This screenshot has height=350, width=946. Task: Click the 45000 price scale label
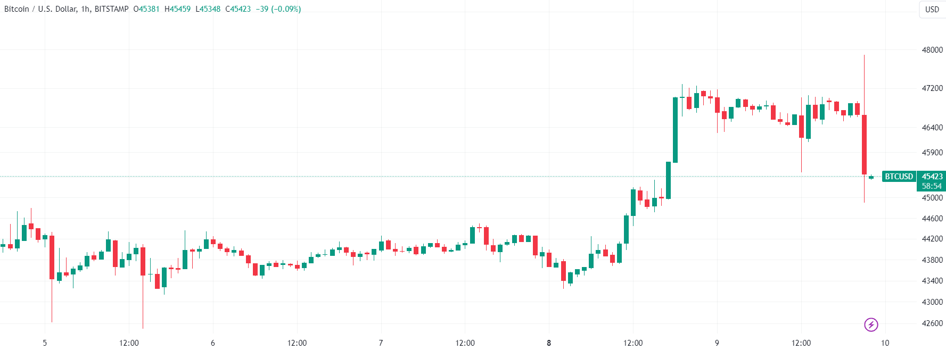click(x=932, y=198)
